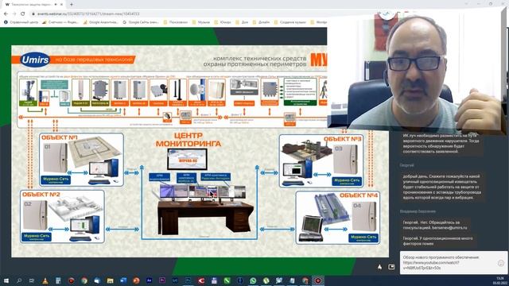
Task: Click ОБЪЕКТ №2 panel on the slide
Action: click(62, 217)
